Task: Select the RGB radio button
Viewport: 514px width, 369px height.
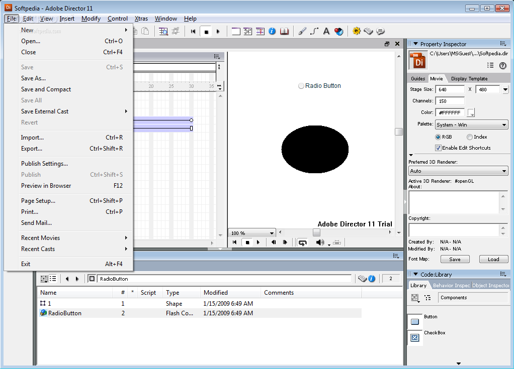Action: pos(438,137)
